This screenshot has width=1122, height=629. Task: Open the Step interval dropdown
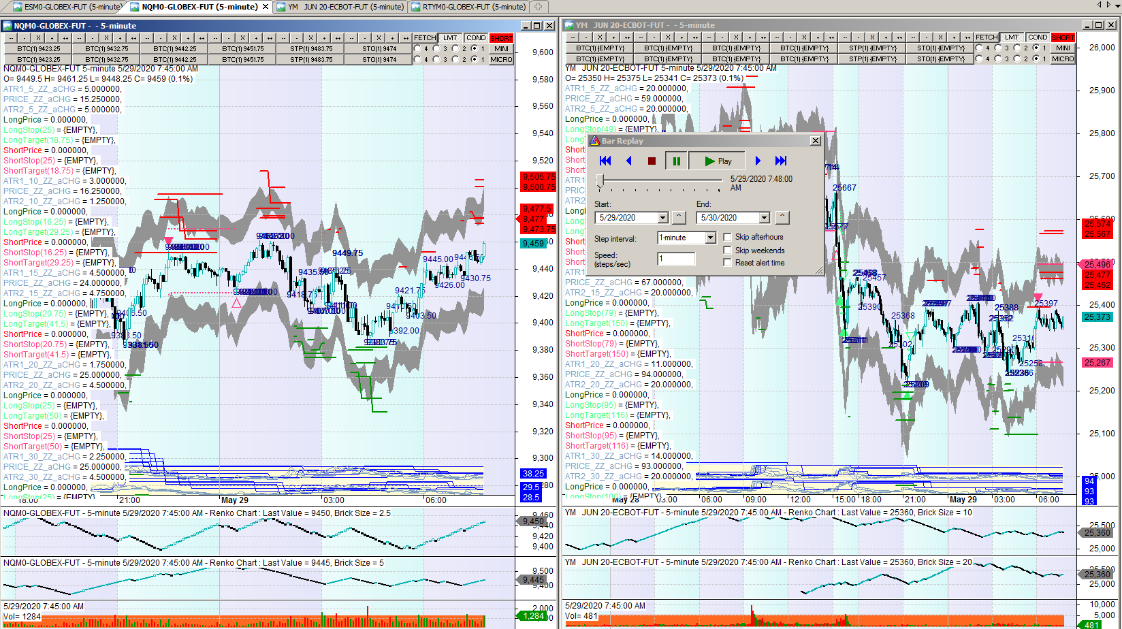(x=710, y=238)
